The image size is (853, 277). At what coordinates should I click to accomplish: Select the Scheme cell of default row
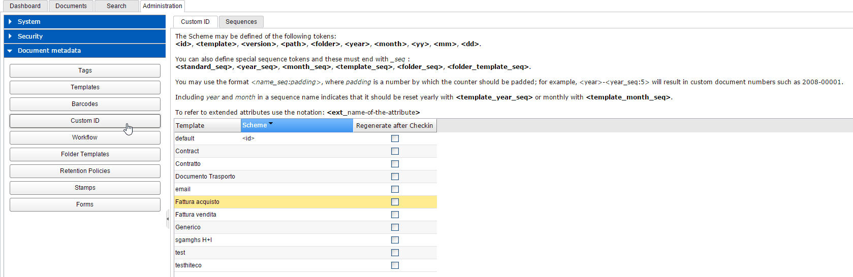click(297, 138)
